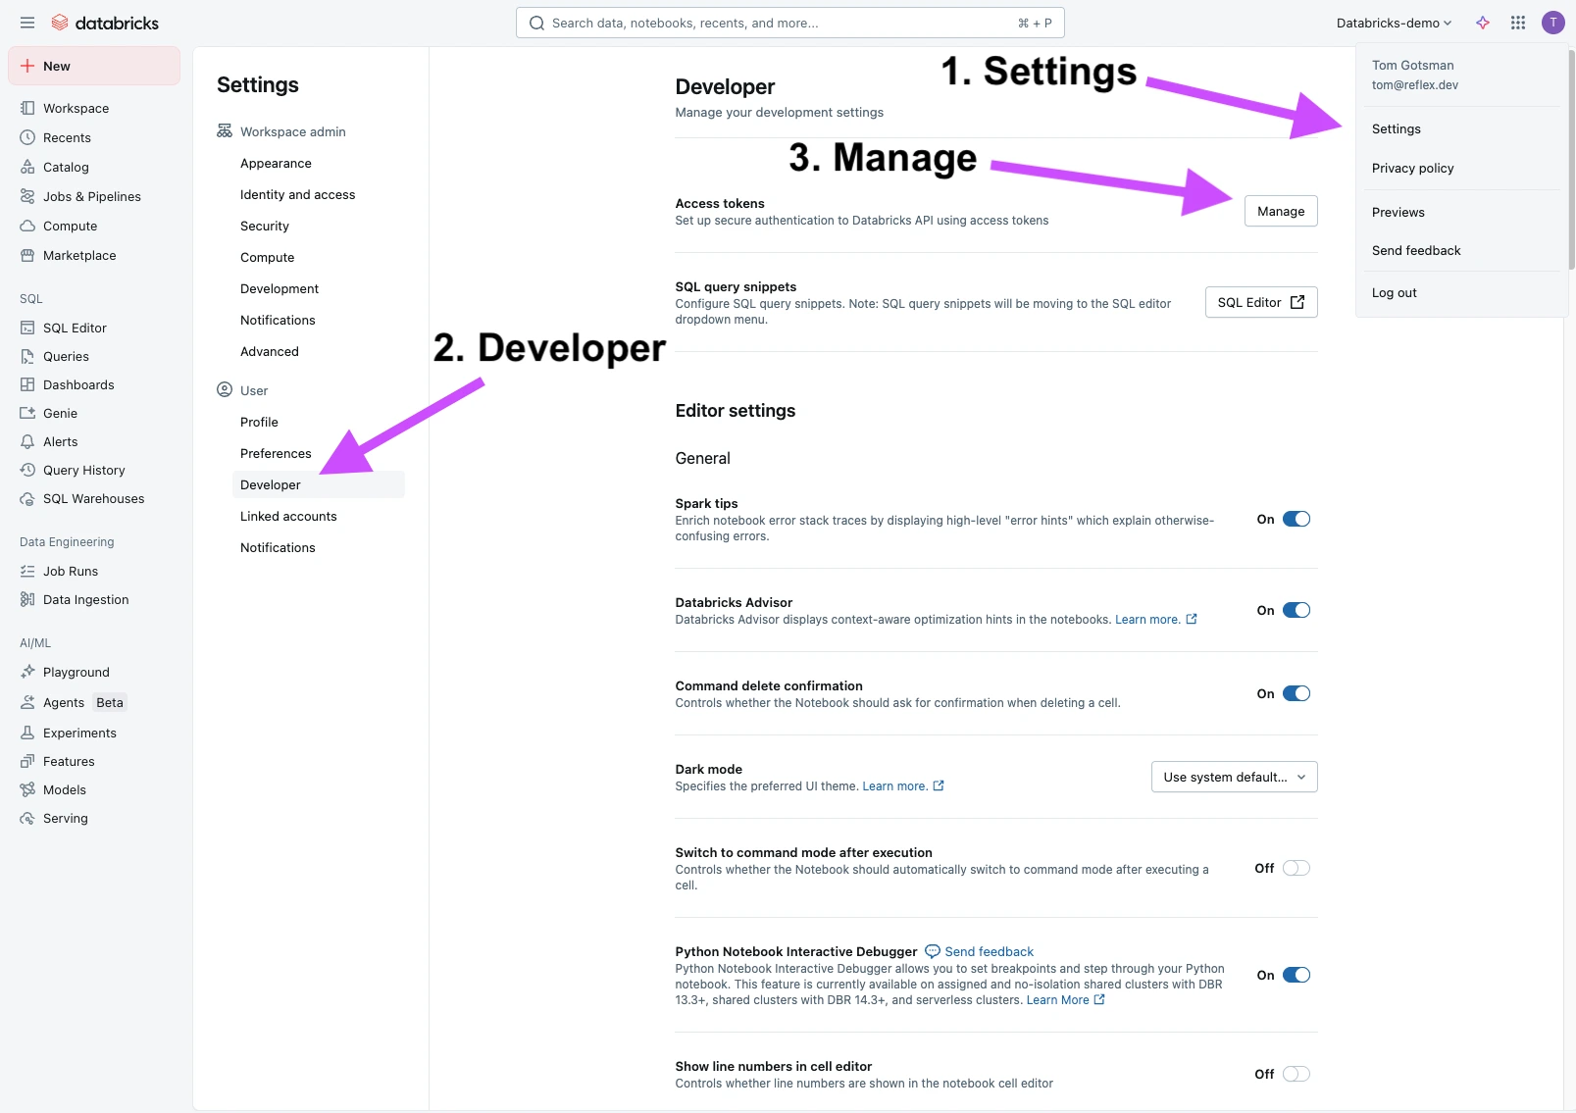This screenshot has height=1113, width=1576.
Task: Disable the Spark tips toggle
Action: [x=1296, y=520]
